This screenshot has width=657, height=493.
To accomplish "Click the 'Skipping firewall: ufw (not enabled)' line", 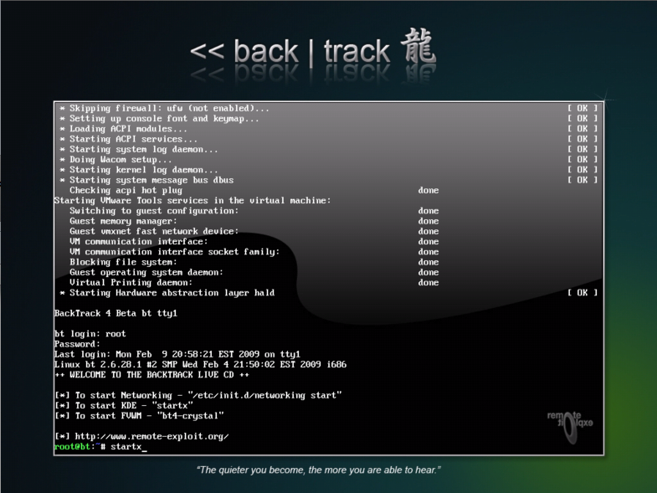I will pos(164,108).
